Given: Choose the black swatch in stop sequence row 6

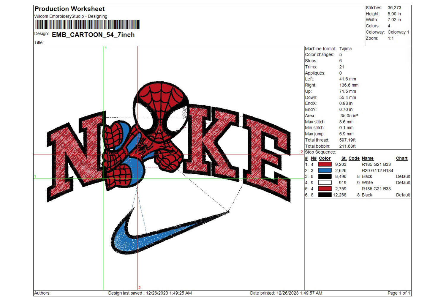Looking at the screenshot, I should pos(325,195).
